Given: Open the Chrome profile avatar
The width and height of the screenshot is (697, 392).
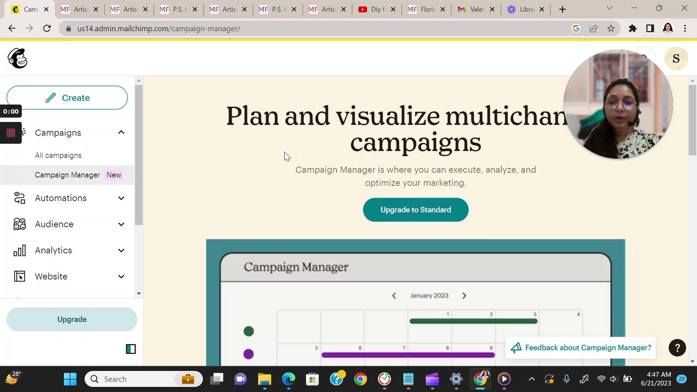Looking at the screenshot, I should pyautogui.click(x=668, y=28).
